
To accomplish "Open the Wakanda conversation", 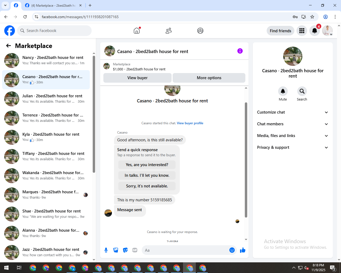I will (46, 176).
